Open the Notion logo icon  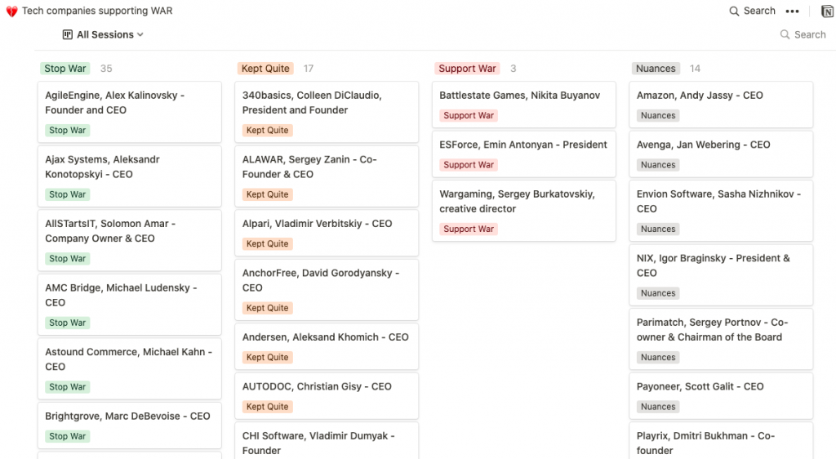click(x=826, y=11)
